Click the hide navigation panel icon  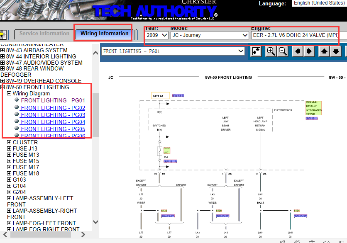pyautogui.click(x=3, y=34)
